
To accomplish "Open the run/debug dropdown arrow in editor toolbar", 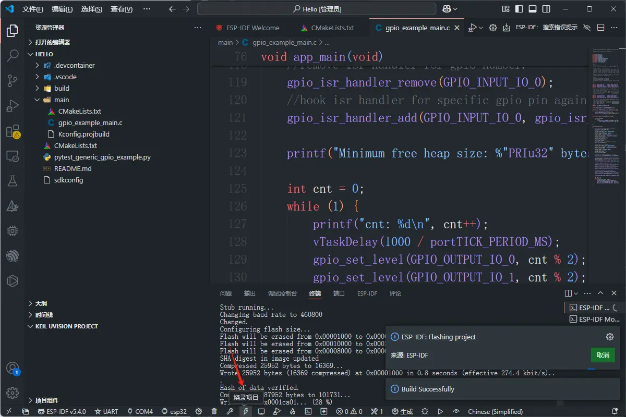I will coord(481,28).
